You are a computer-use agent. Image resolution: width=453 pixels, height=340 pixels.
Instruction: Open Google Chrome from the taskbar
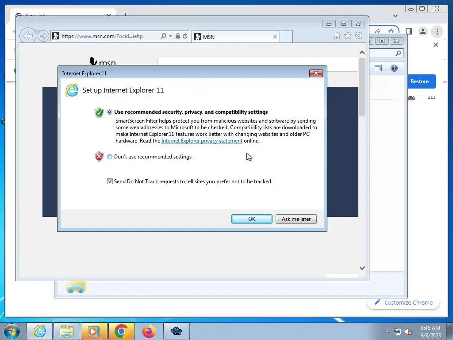(x=122, y=331)
